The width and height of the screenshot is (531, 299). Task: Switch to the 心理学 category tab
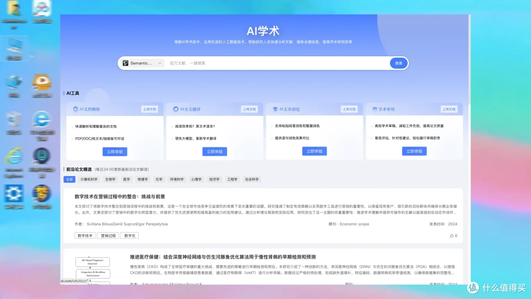point(196,179)
